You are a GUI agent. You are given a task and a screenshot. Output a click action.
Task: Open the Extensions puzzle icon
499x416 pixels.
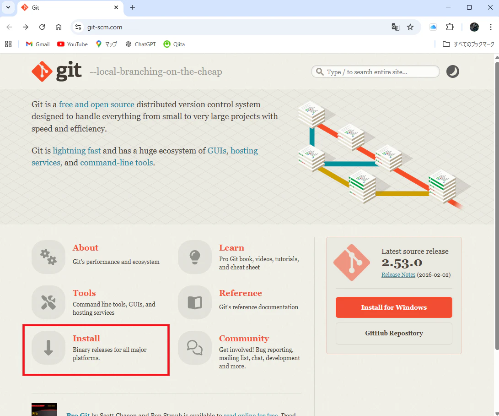(x=450, y=27)
